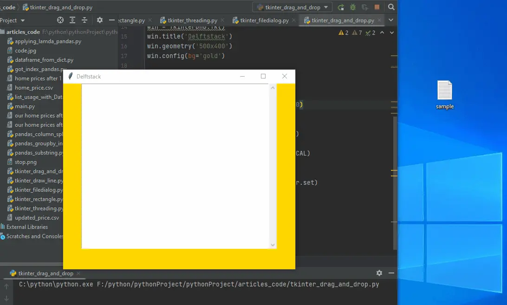Open Run panel settings gear
This screenshot has height=305, width=507.
point(379,273)
